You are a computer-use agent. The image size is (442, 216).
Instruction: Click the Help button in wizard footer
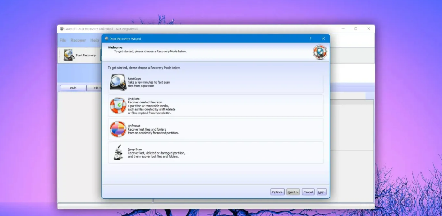321,192
